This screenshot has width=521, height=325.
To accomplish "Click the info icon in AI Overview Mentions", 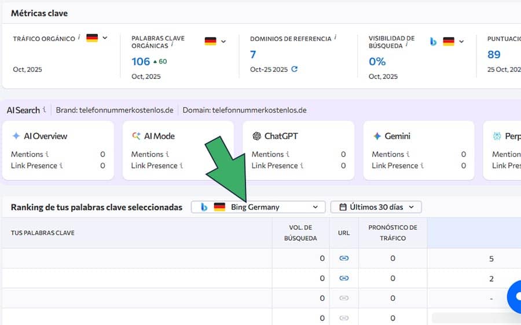I will pyautogui.click(x=47, y=154).
